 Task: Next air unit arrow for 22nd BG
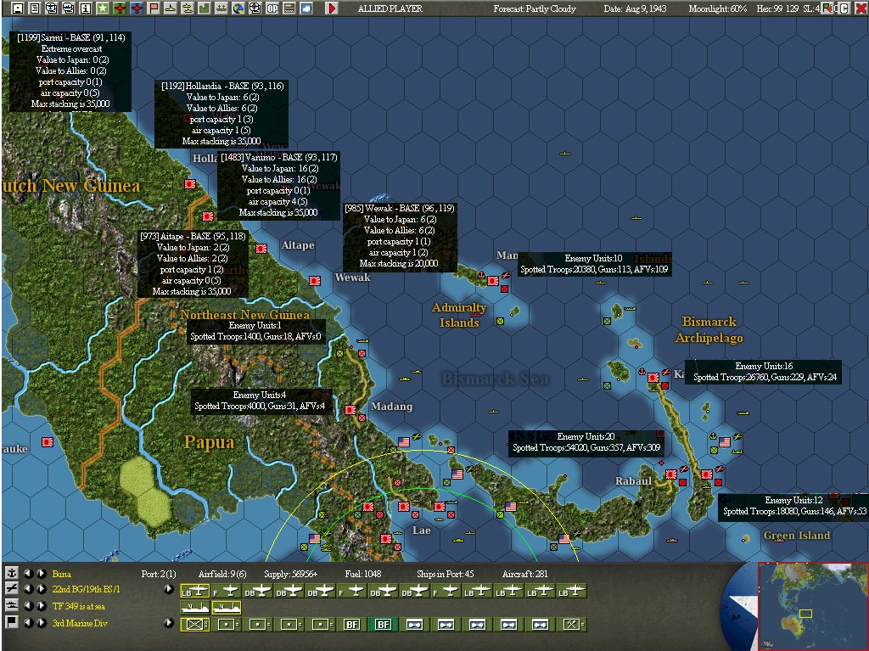click(41, 589)
